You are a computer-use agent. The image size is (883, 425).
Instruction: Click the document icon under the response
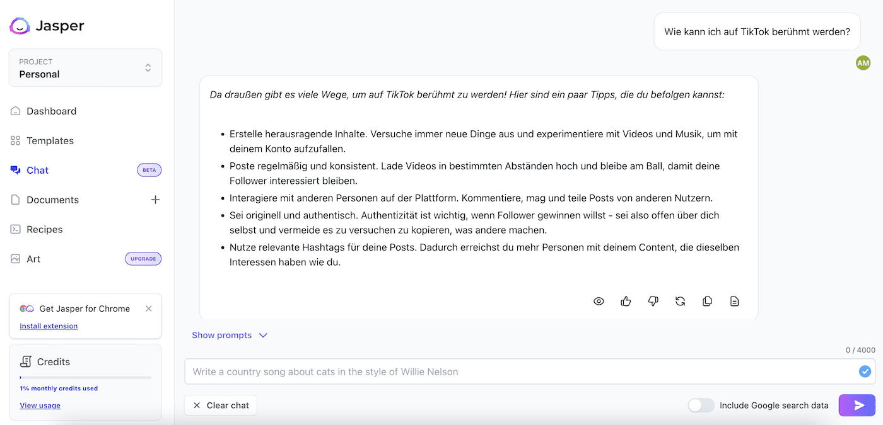pos(734,302)
